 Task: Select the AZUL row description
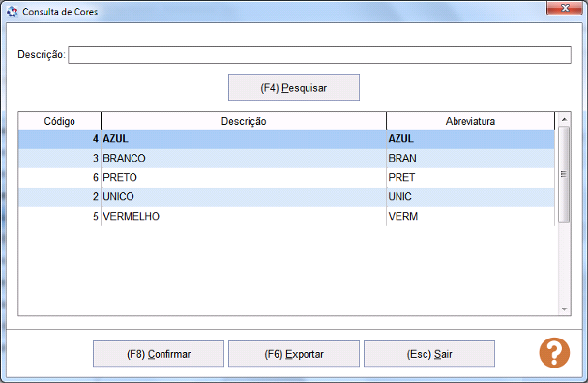click(244, 139)
